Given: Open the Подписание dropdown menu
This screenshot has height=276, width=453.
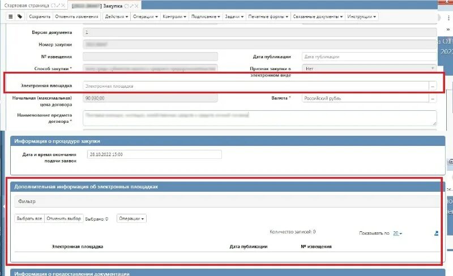Looking at the screenshot, I should [x=206, y=16].
